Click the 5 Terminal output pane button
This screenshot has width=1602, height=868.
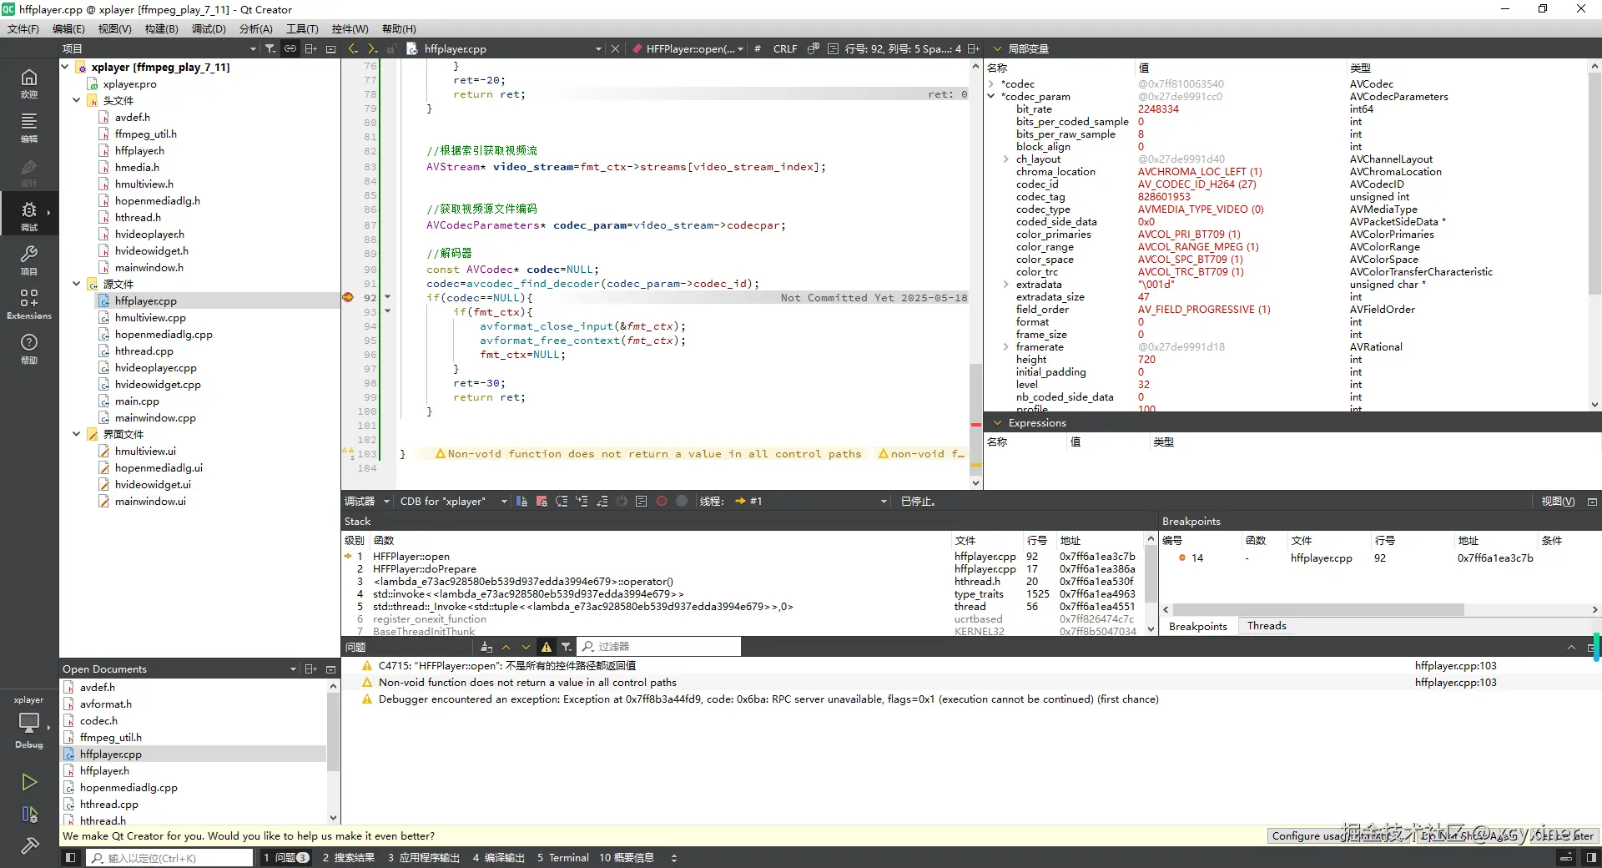(563, 858)
